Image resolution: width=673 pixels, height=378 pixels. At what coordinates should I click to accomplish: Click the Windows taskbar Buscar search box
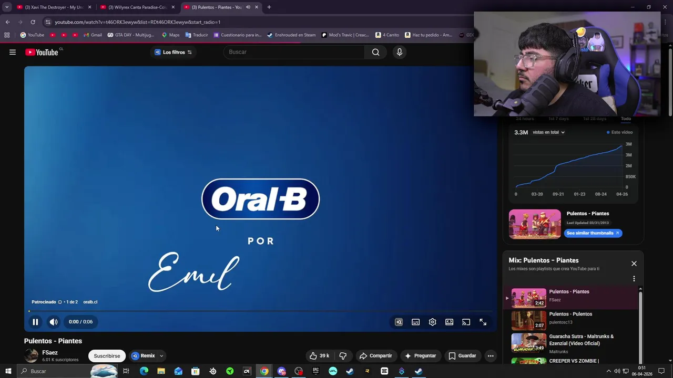(x=68, y=371)
